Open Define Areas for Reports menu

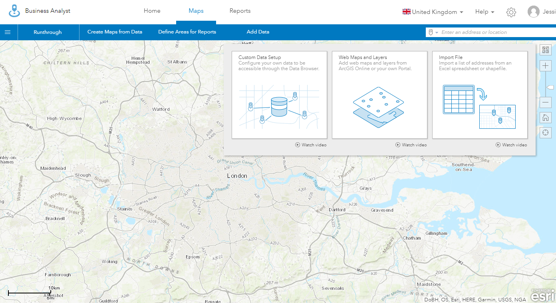[x=187, y=32]
